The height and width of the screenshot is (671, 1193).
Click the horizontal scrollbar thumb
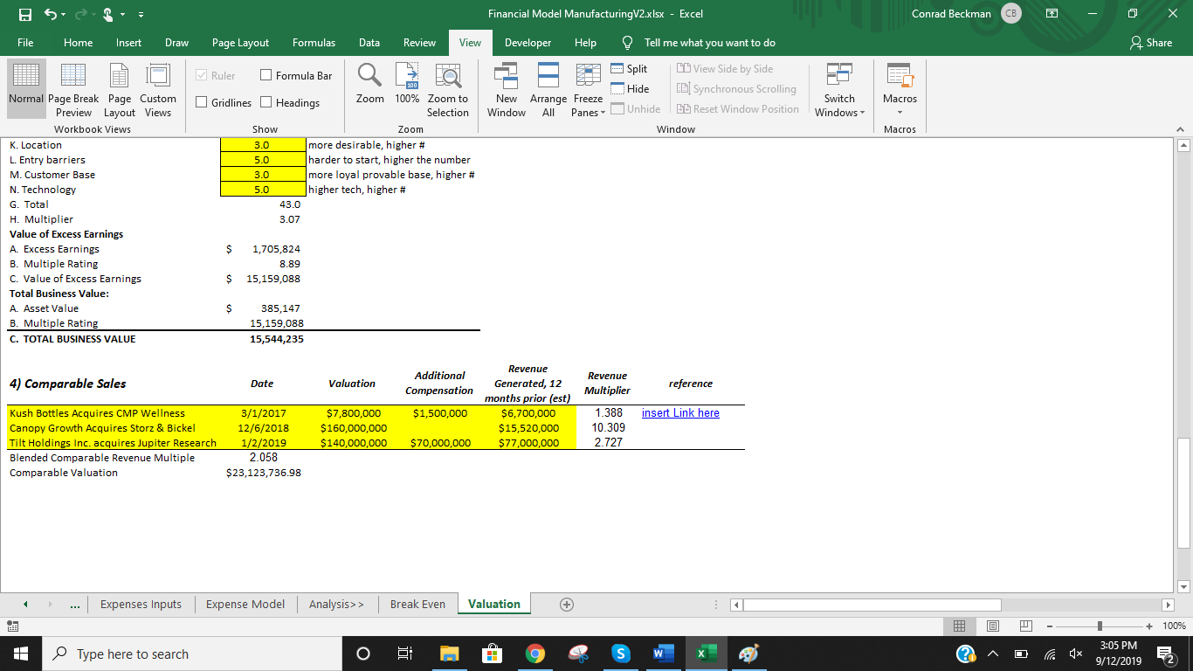[872, 605]
